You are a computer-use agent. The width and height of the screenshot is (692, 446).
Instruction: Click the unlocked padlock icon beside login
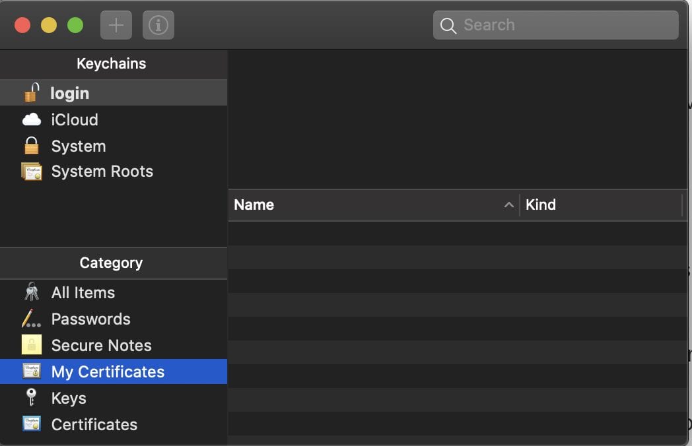coord(32,93)
